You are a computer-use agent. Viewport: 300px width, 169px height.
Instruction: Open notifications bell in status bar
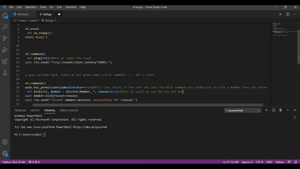(296, 162)
